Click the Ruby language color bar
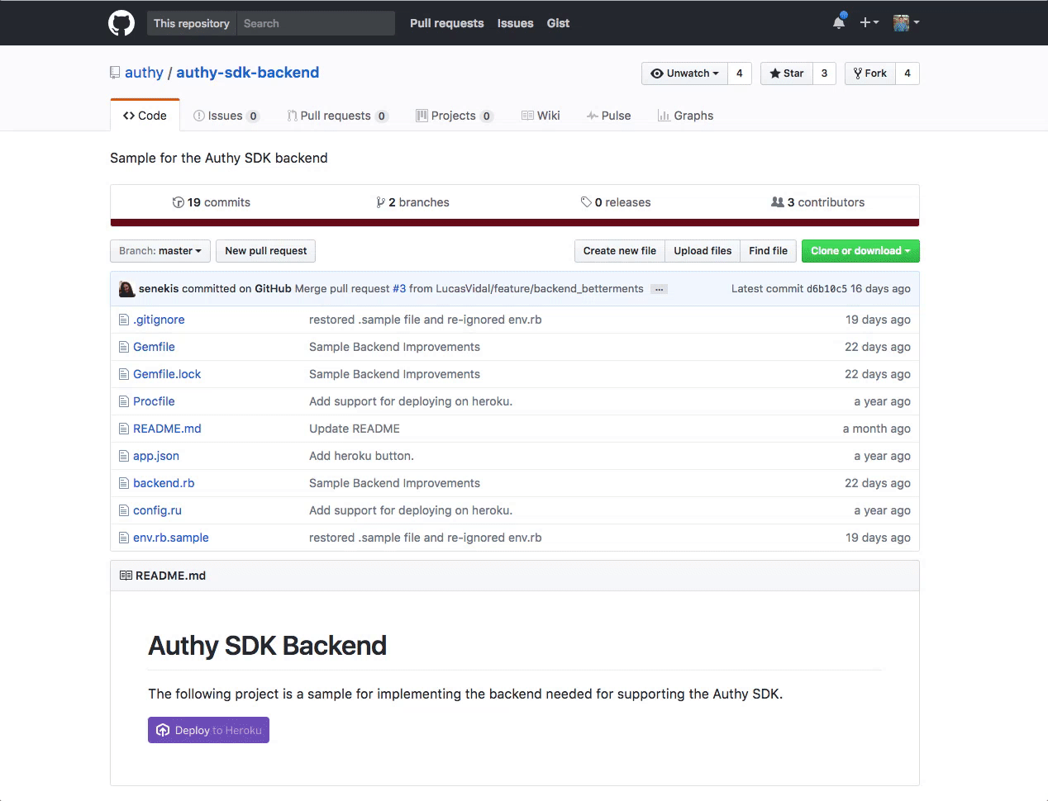 [x=515, y=222]
